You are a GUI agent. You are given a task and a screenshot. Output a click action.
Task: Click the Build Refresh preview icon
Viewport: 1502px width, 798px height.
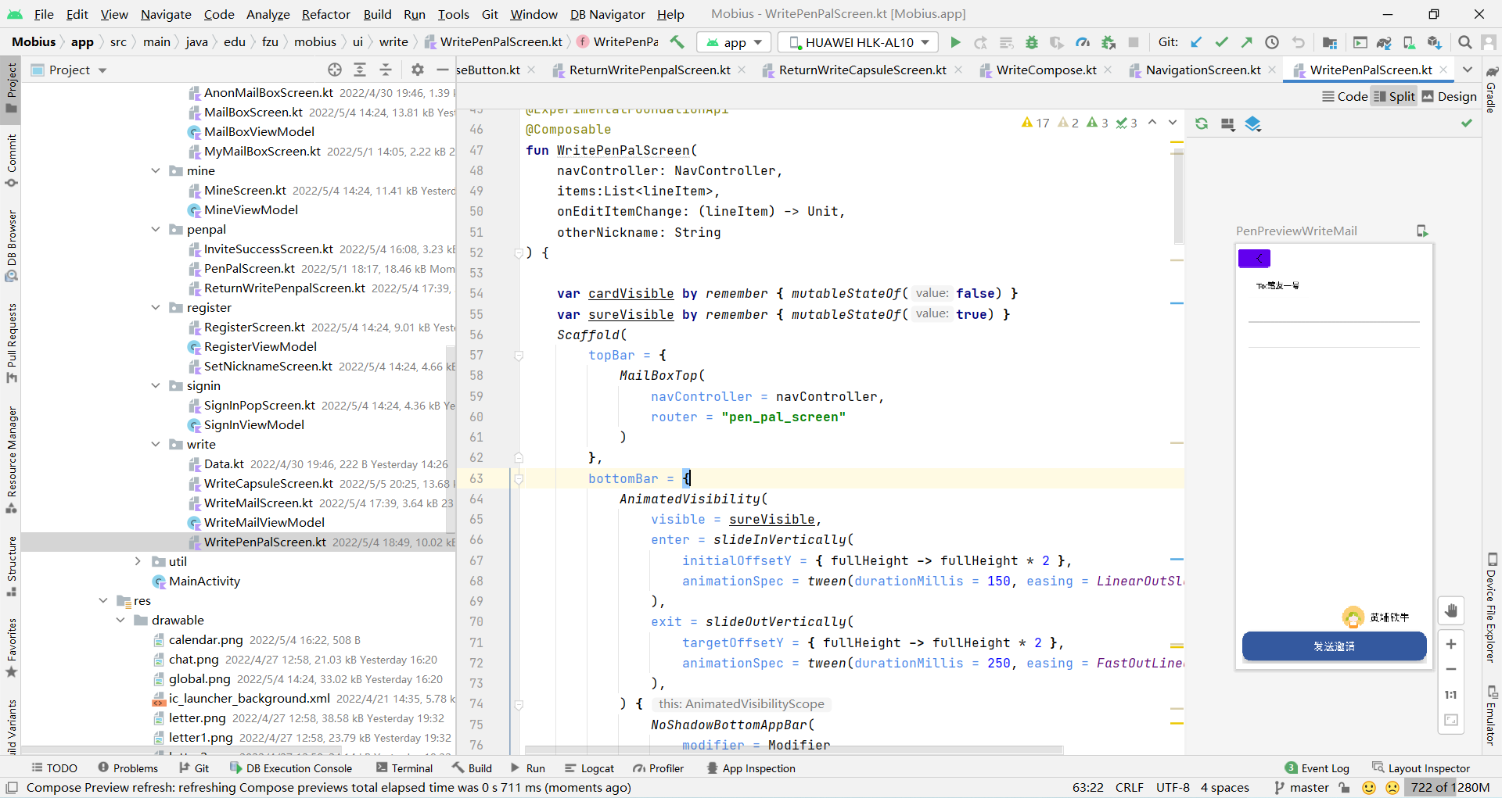[1202, 123]
